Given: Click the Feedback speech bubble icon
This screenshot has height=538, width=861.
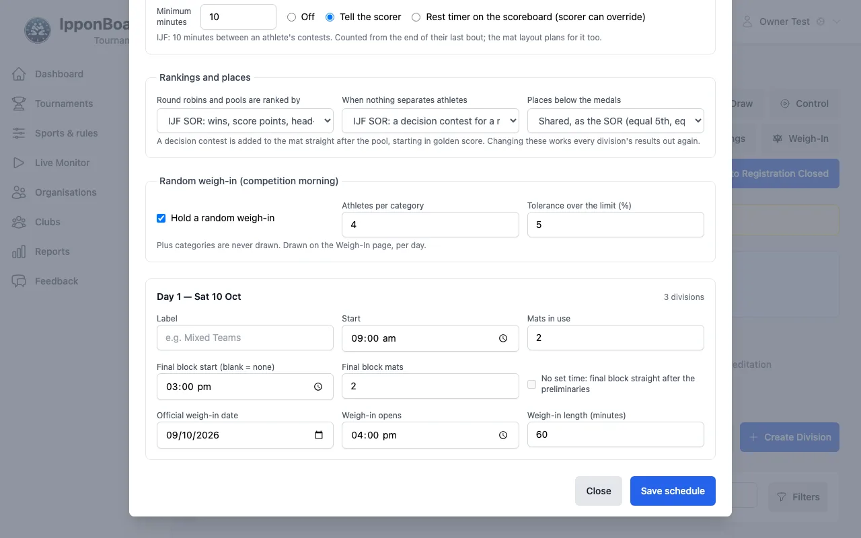Looking at the screenshot, I should (x=19, y=281).
